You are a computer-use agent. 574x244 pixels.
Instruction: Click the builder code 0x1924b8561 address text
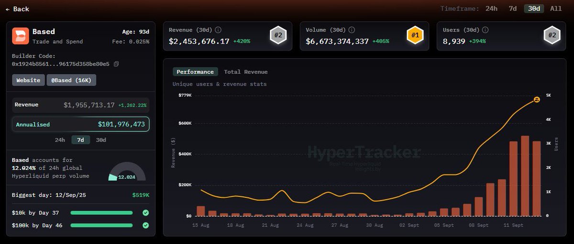click(60, 64)
